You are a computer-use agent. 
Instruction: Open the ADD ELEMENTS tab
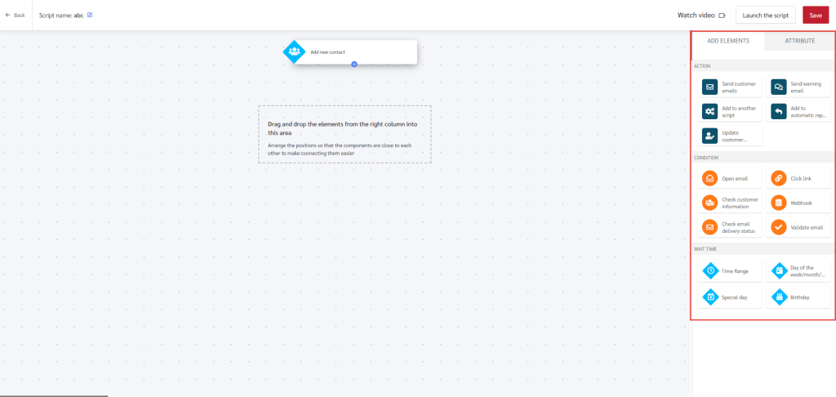coord(727,40)
